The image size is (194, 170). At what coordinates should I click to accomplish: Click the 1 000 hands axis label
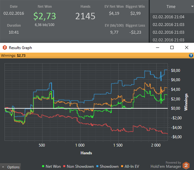click(80, 145)
